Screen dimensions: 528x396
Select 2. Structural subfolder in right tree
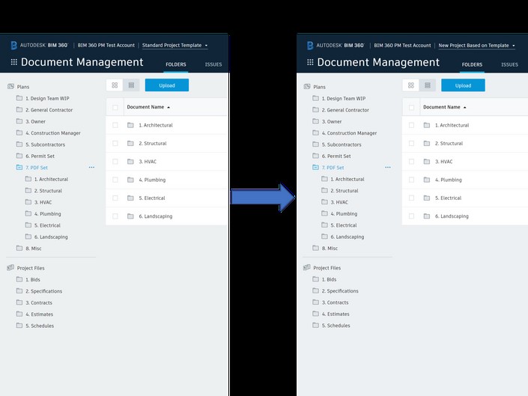click(x=345, y=190)
